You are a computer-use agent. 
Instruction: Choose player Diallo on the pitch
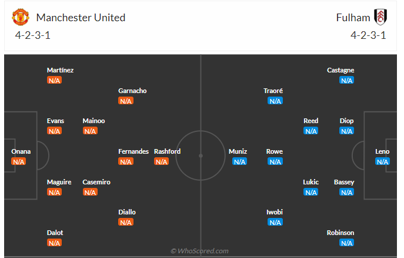[127, 212]
